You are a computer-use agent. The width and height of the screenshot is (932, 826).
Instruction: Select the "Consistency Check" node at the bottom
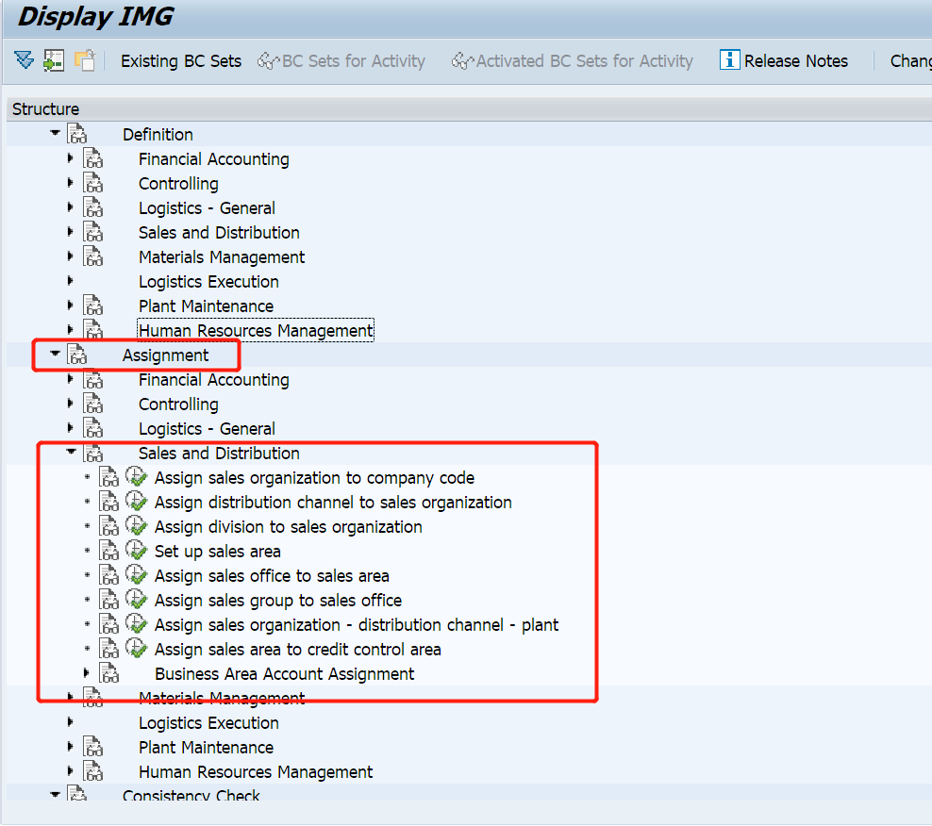pyautogui.click(x=191, y=795)
